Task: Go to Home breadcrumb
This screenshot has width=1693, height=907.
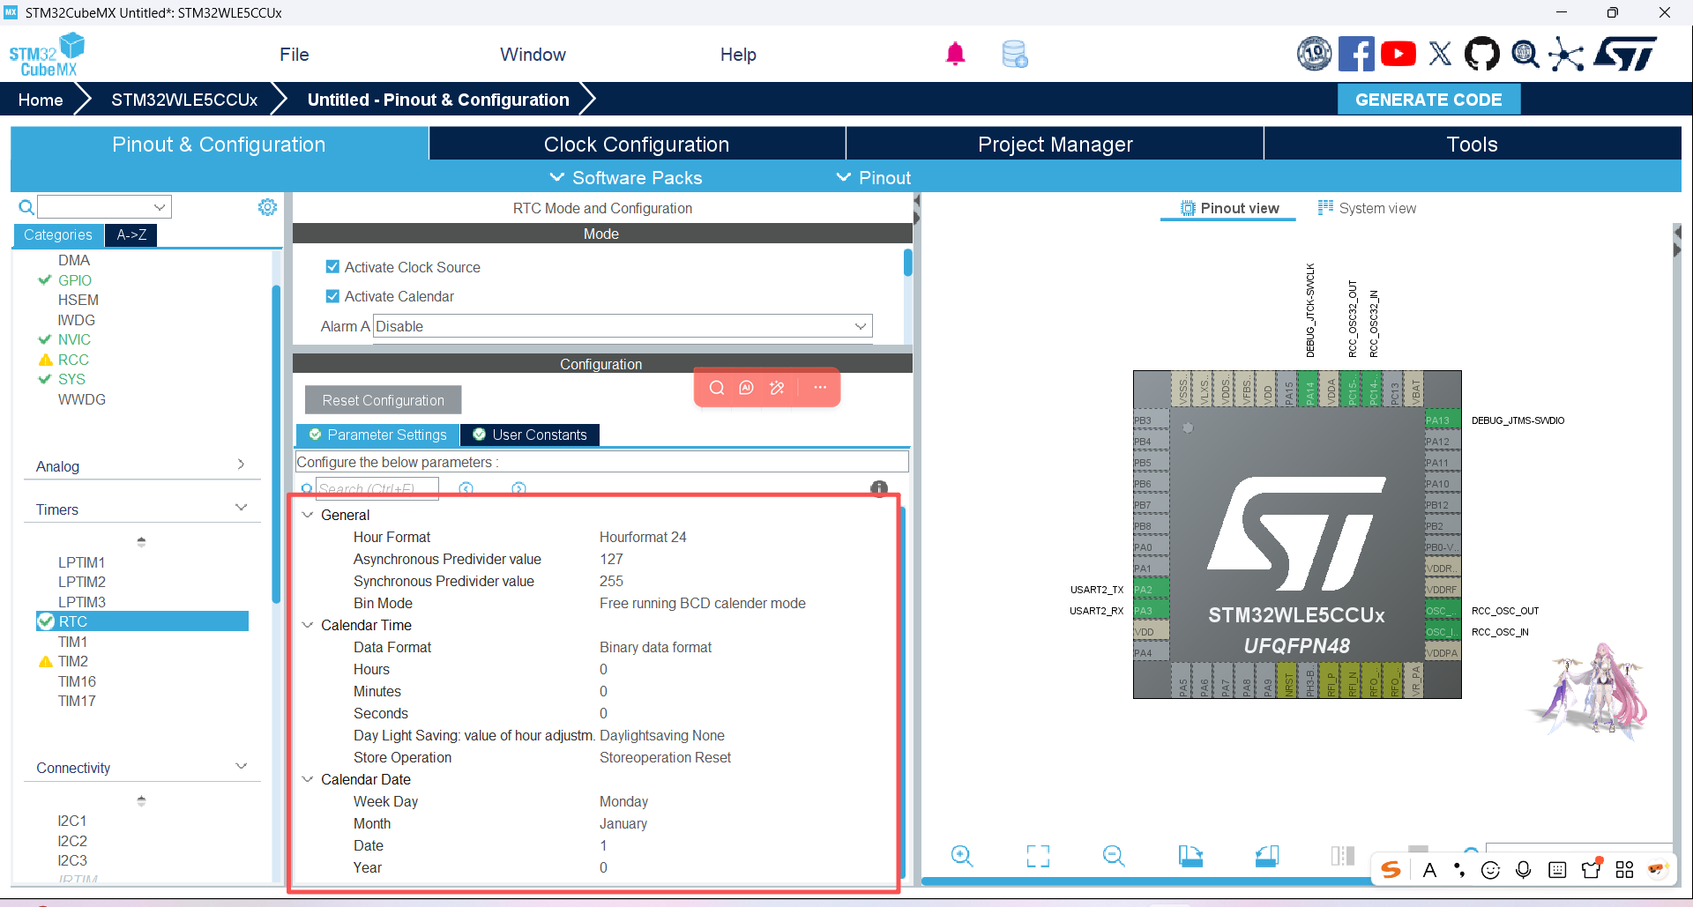Action: pos(41,100)
